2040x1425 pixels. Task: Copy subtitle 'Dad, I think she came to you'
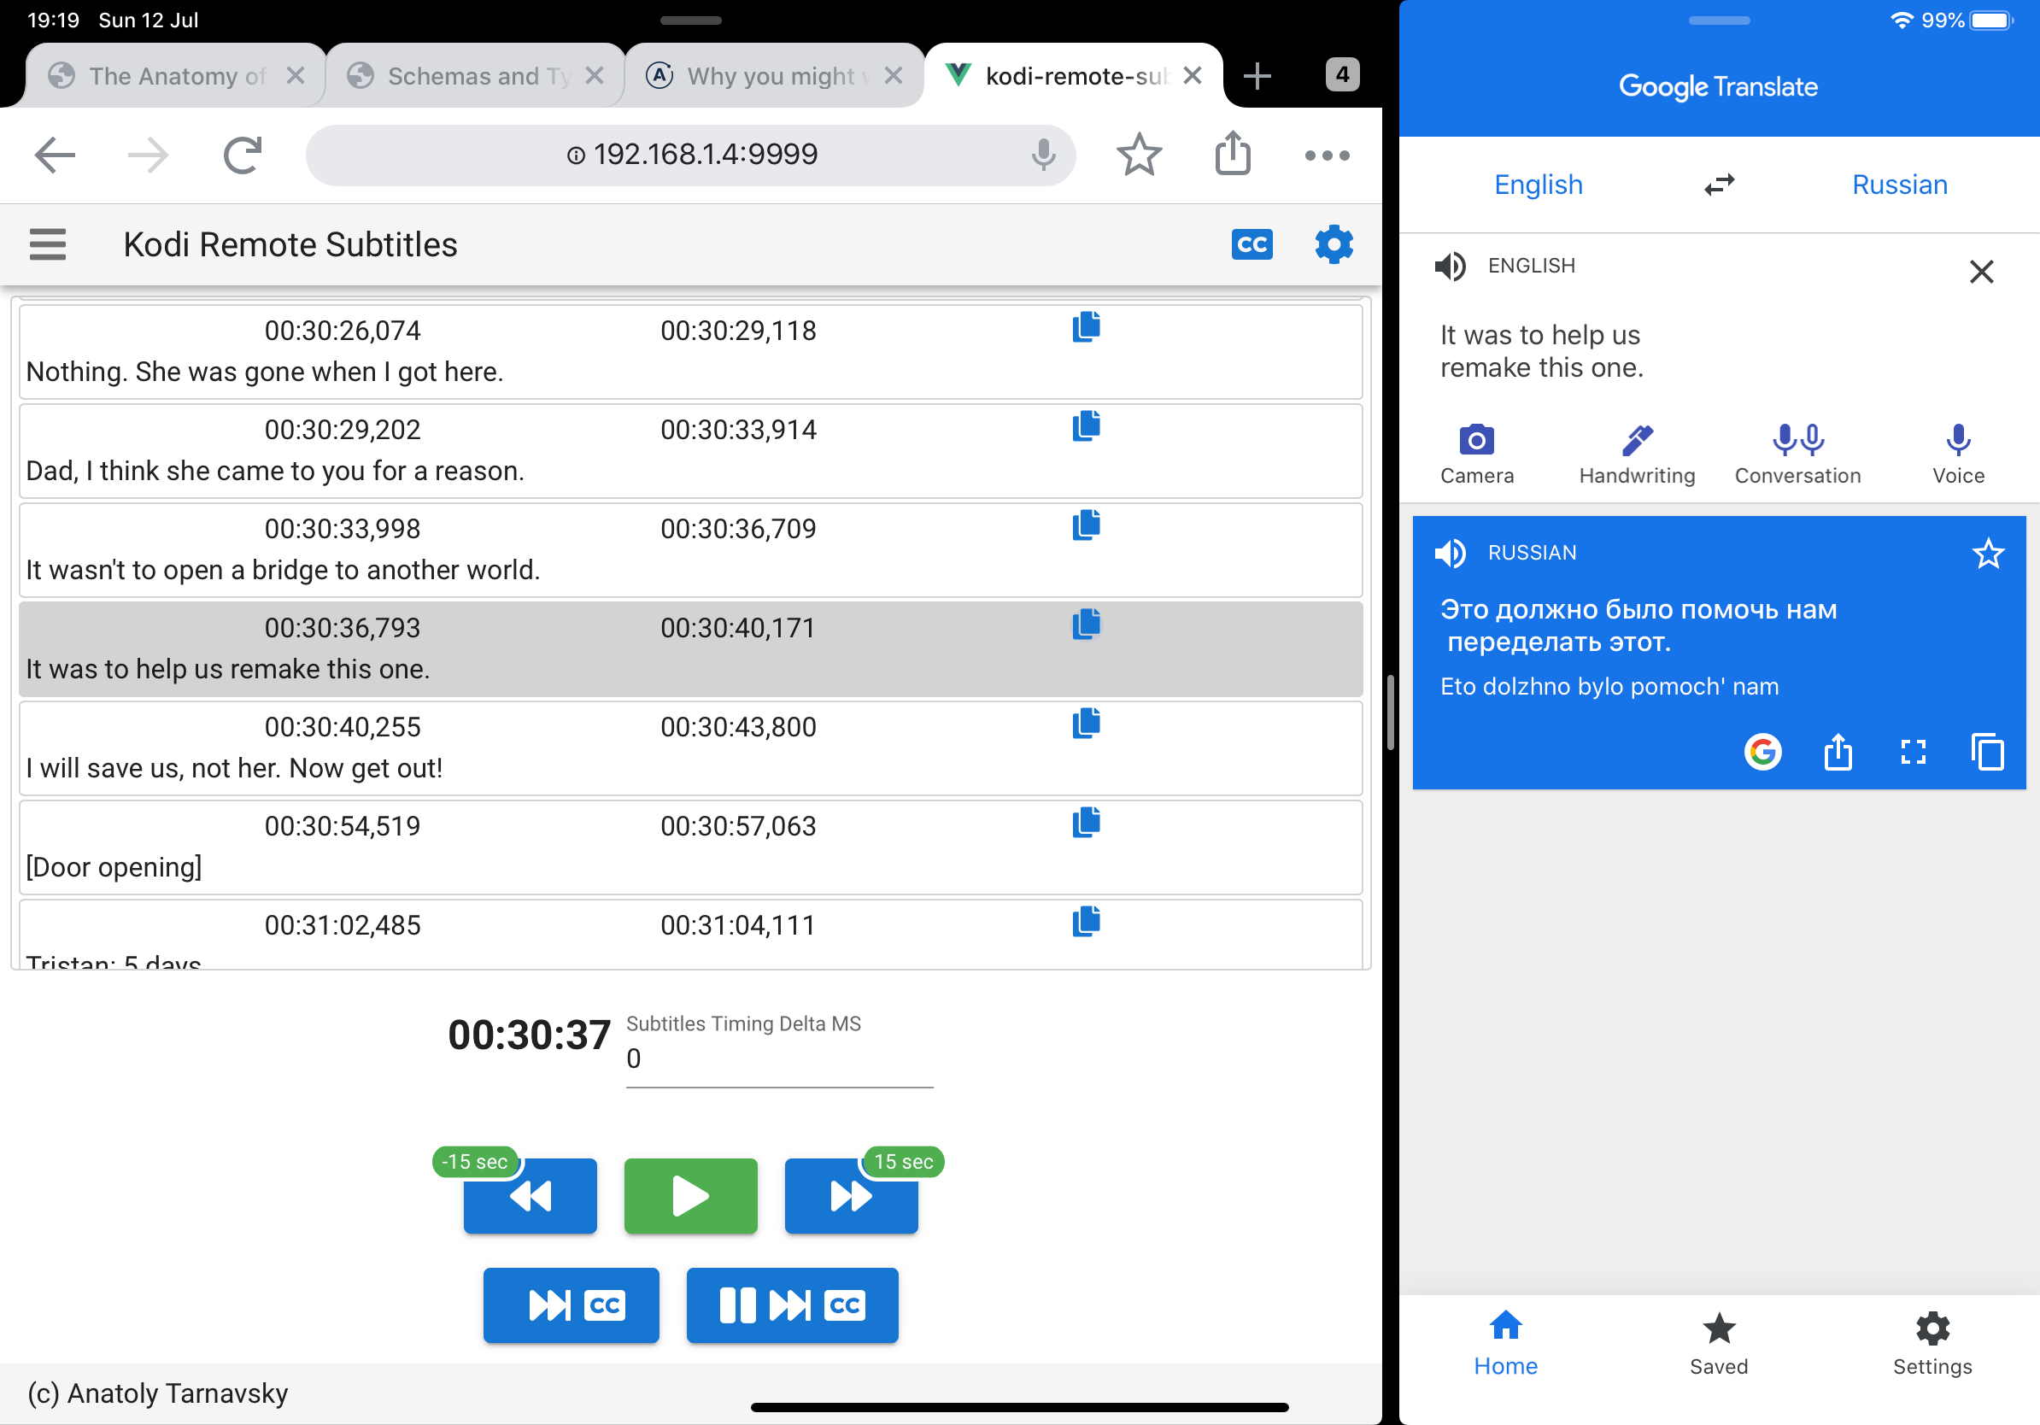pyautogui.click(x=1086, y=426)
